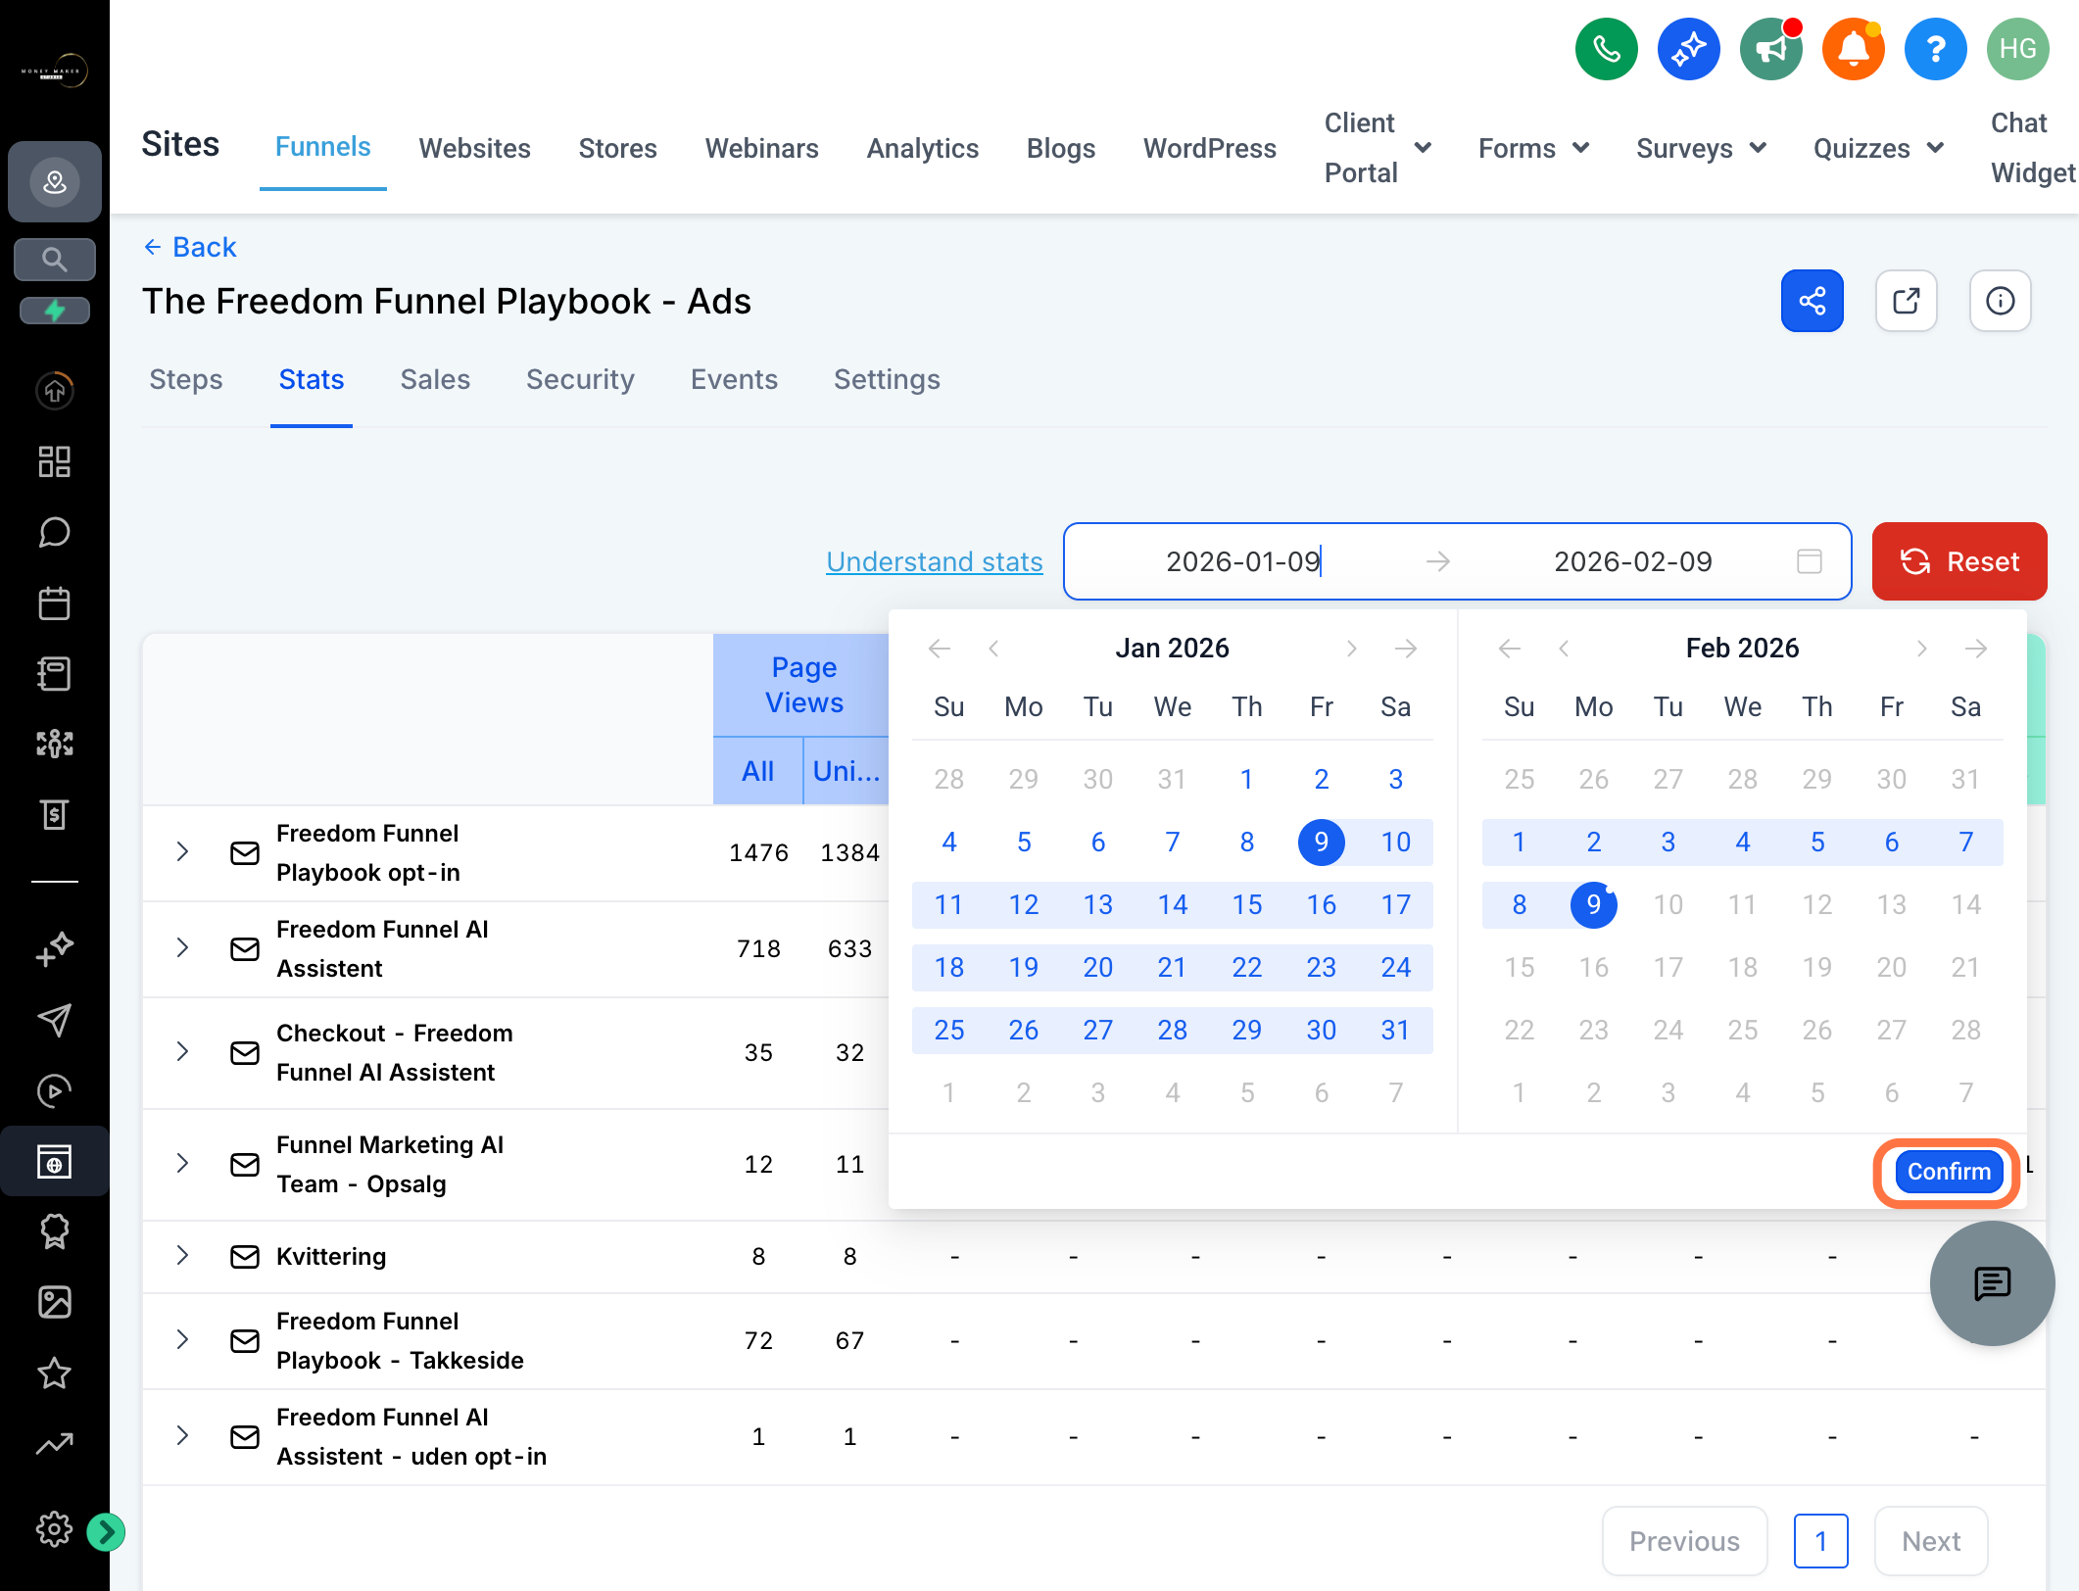
Task: Expand the Freedom Funnel Playbook opt-in row
Action: [182, 851]
